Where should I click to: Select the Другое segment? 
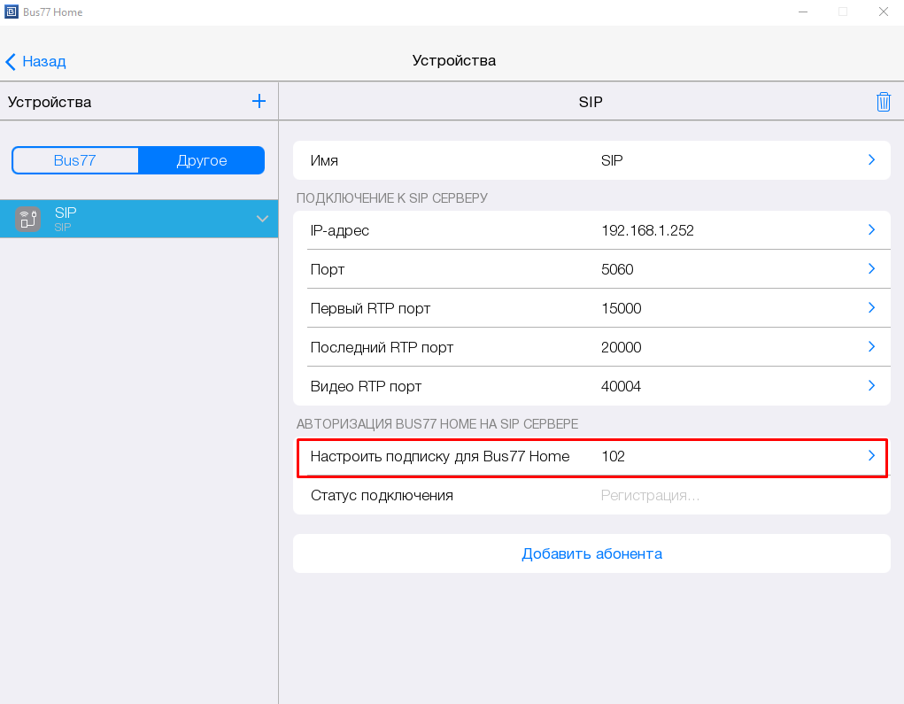coord(202,160)
